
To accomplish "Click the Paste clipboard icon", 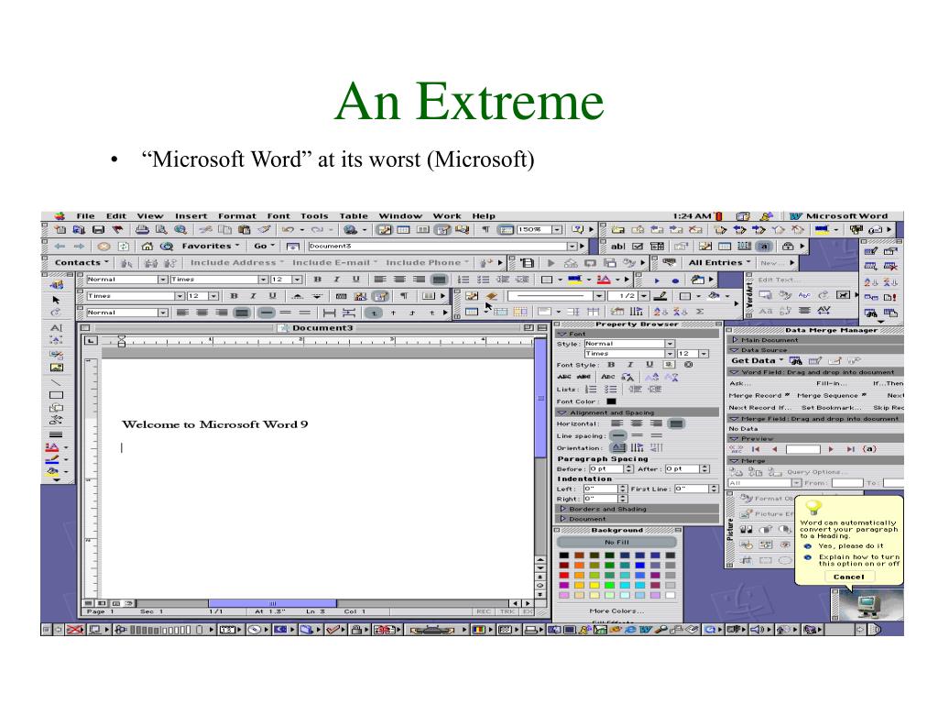I will pos(244,230).
